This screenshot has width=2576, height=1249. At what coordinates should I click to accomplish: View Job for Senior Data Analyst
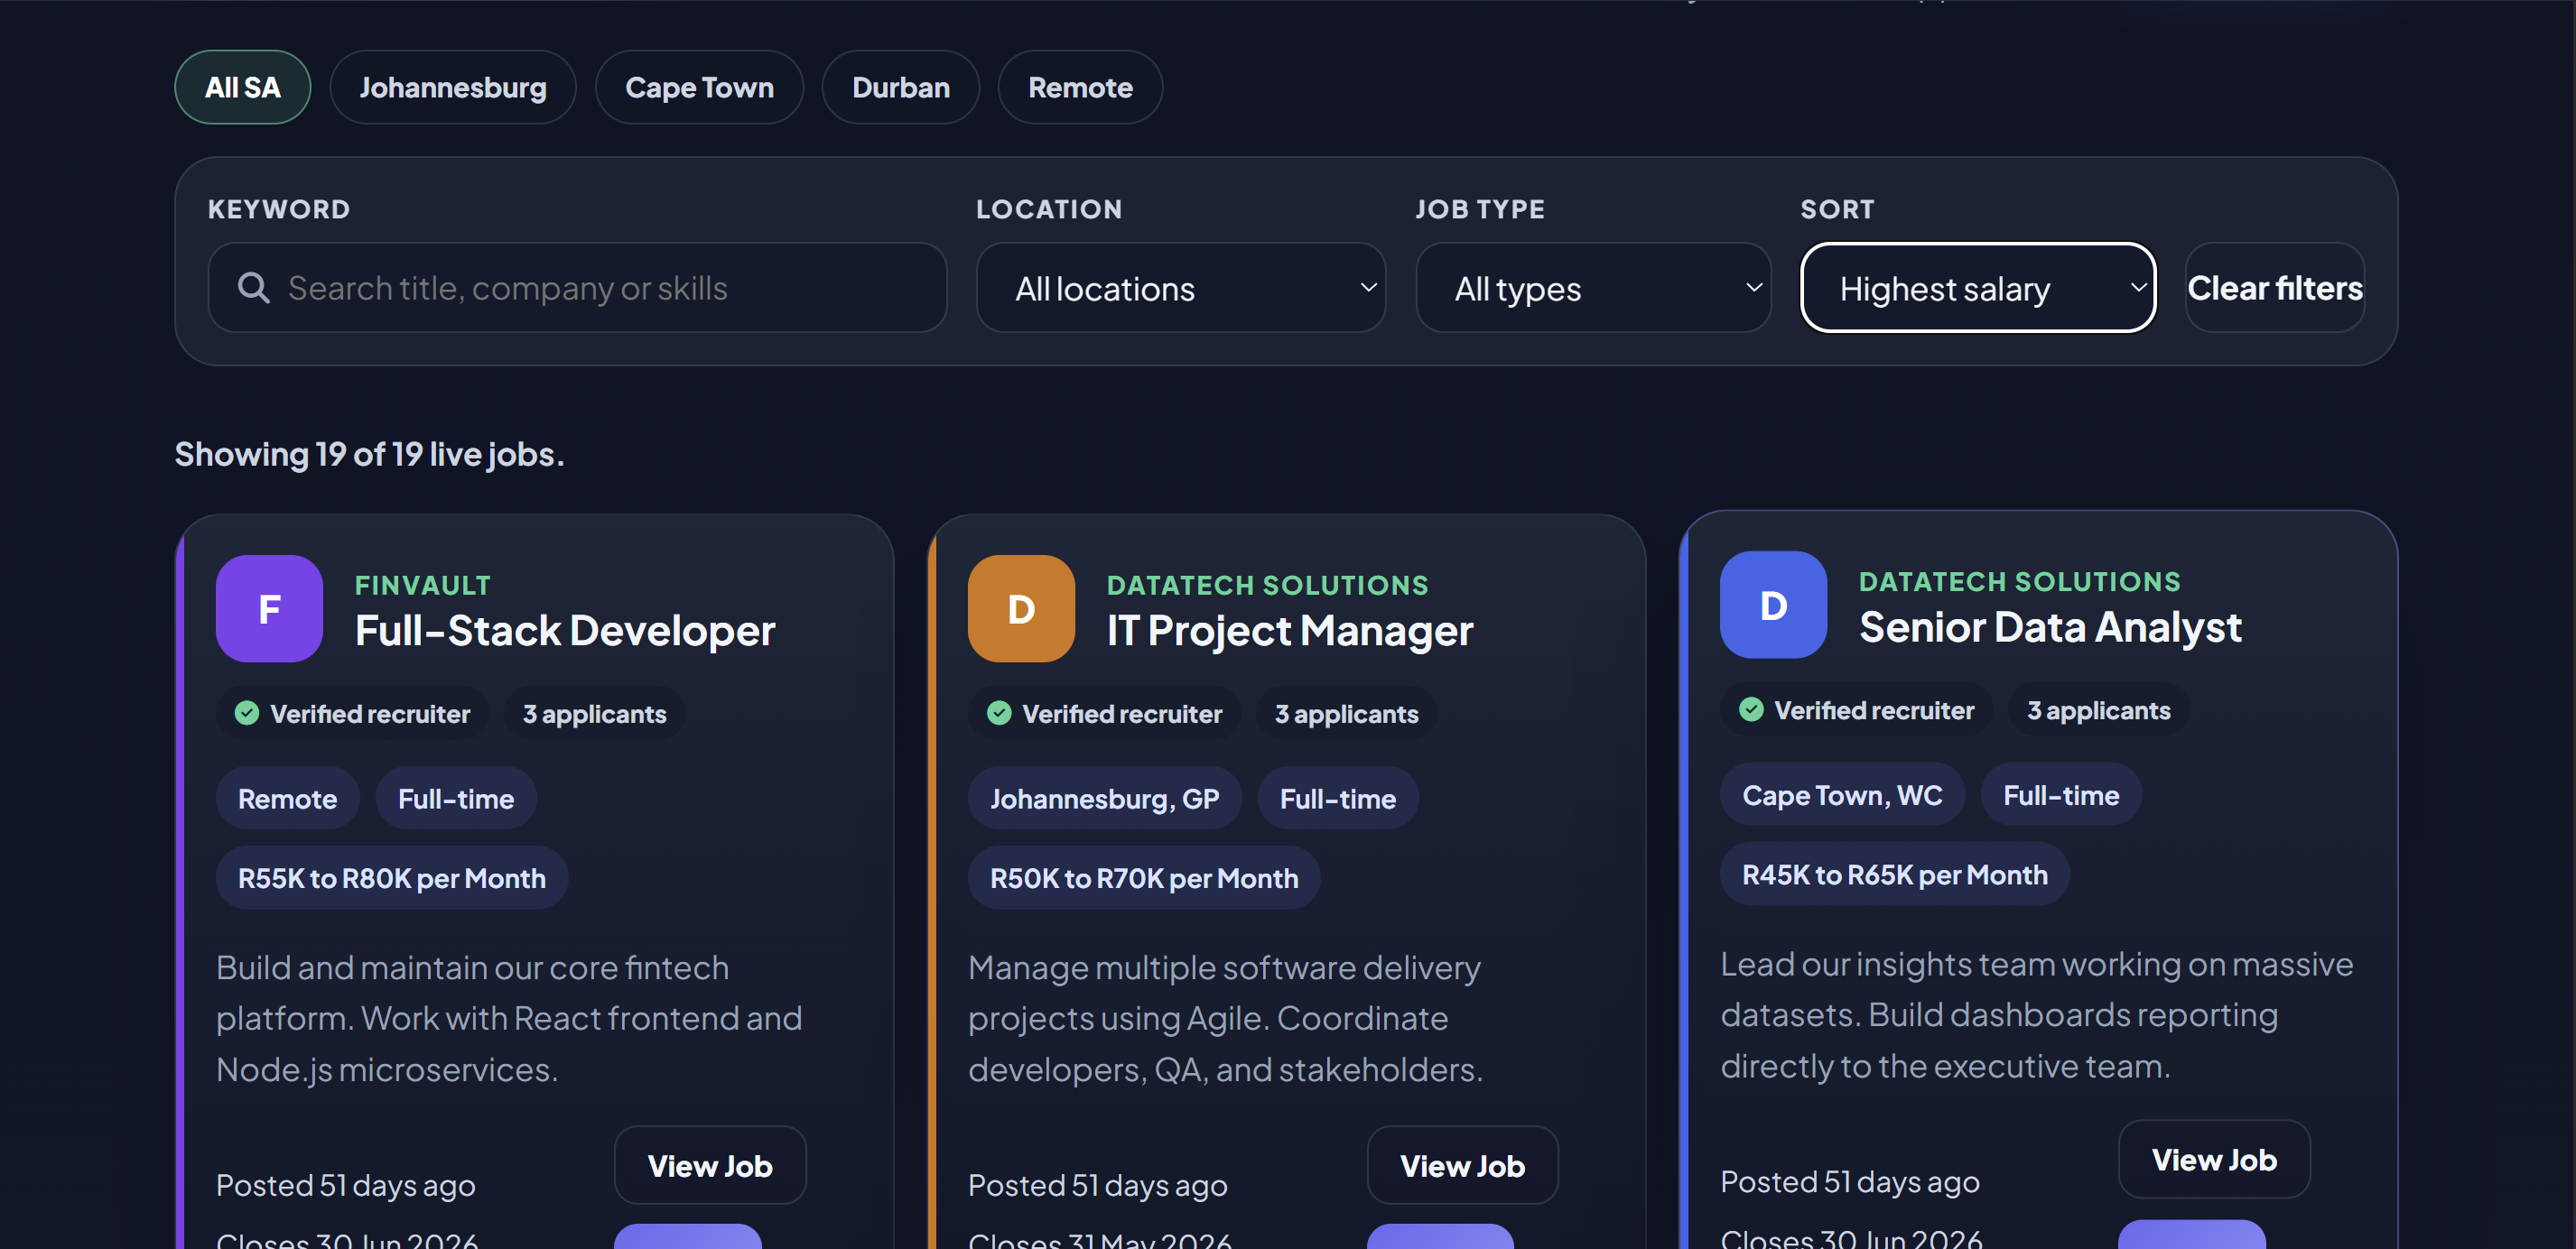coord(2214,1159)
